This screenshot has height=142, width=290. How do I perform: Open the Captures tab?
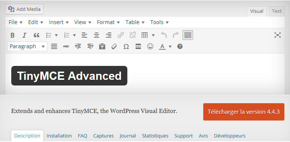point(103,136)
